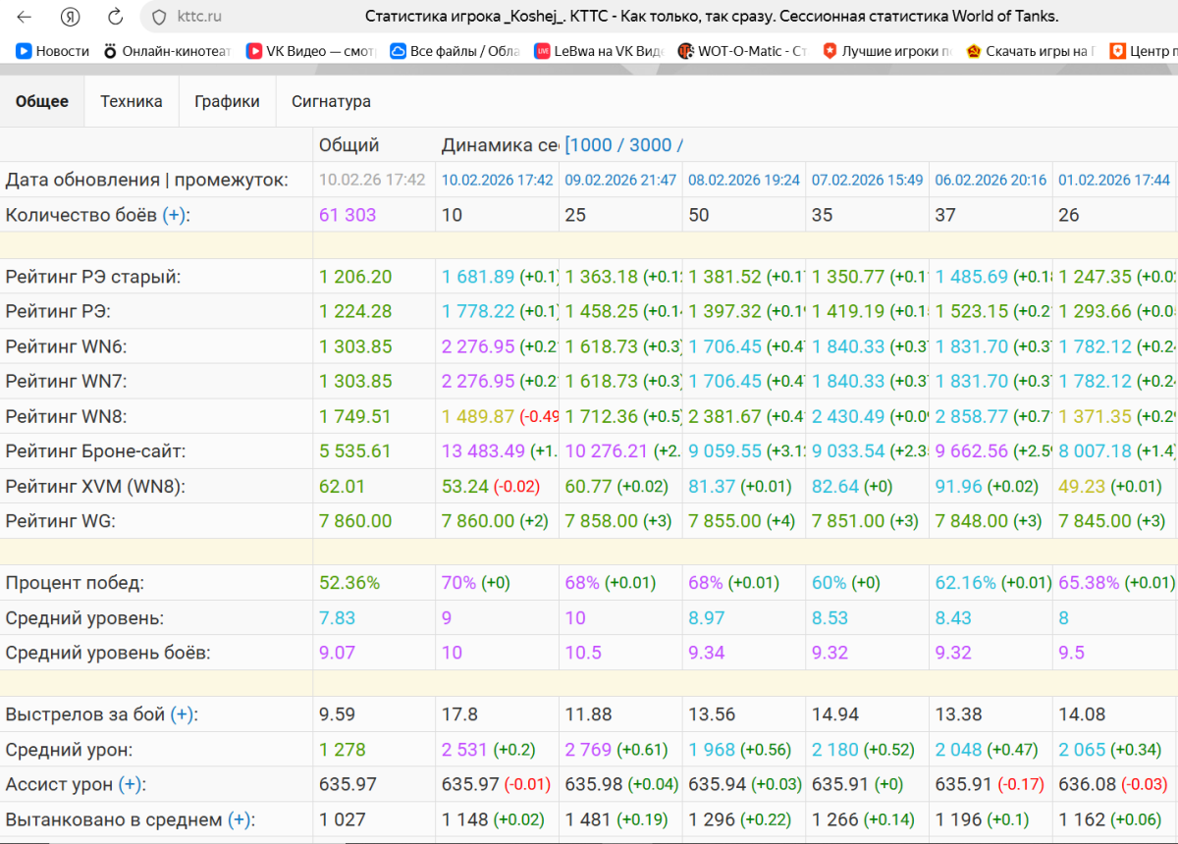Select session date 09.02.2026 21:47
The height and width of the screenshot is (844, 1178).
[x=620, y=181]
